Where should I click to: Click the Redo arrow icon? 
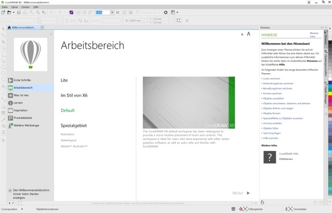pos(60,13)
